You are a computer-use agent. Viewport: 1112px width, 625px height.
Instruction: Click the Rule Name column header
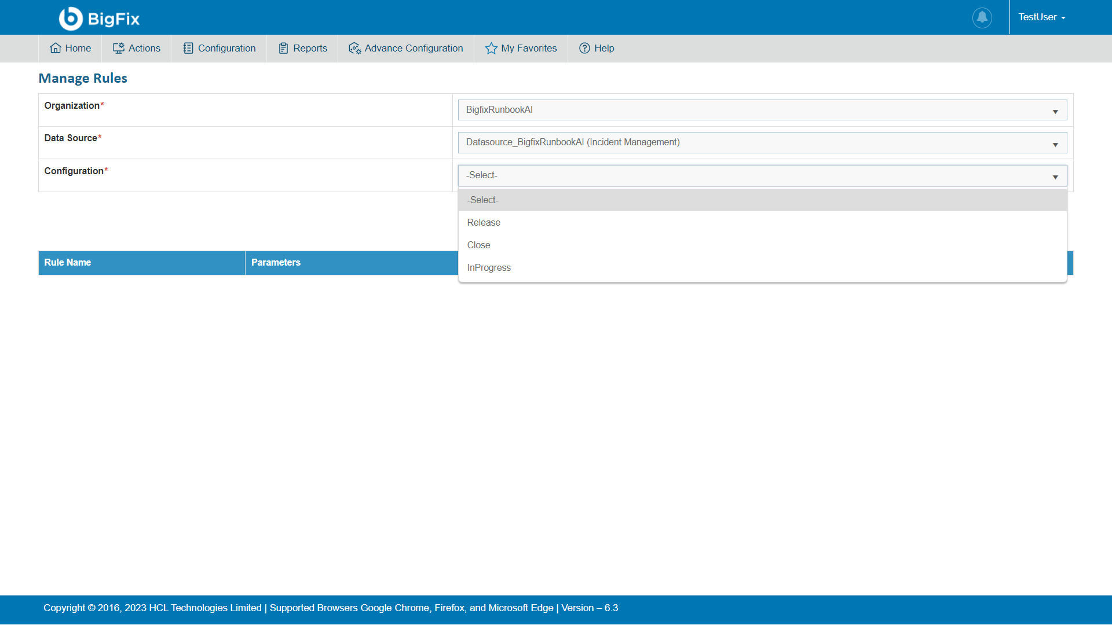(x=68, y=263)
